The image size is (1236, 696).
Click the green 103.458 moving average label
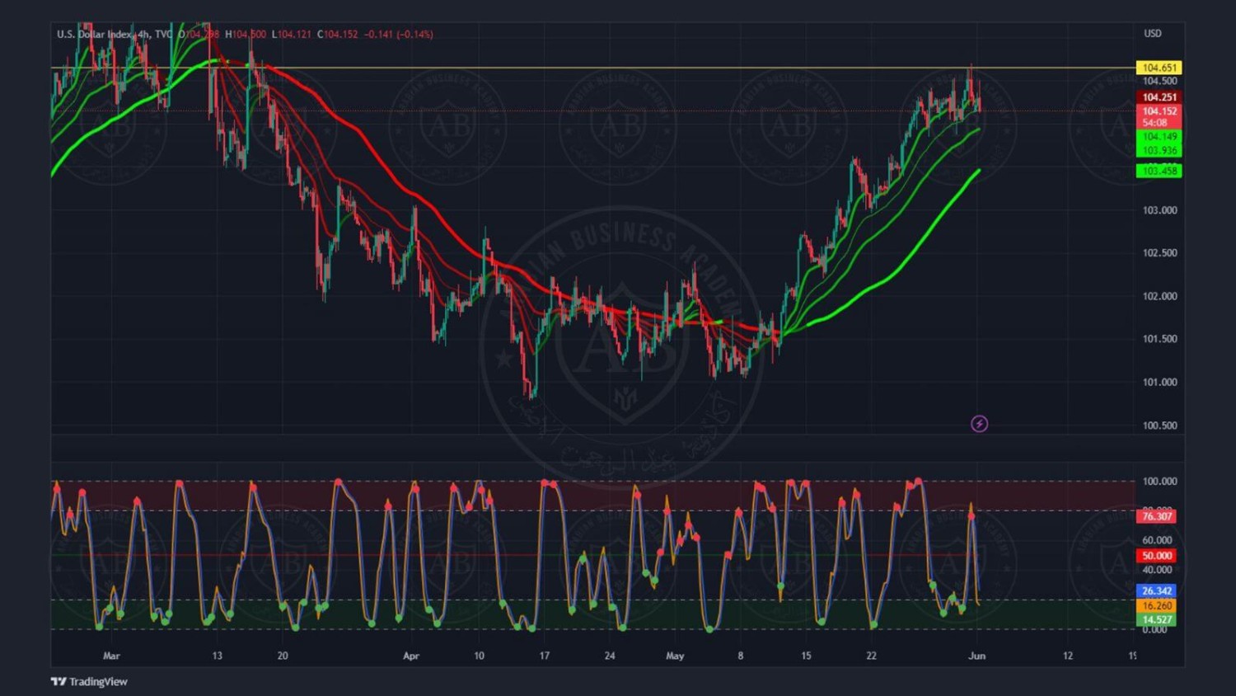(1159, 171)
